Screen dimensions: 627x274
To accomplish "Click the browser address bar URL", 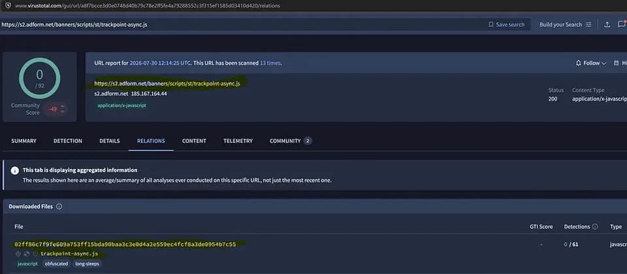I will 148,6.
